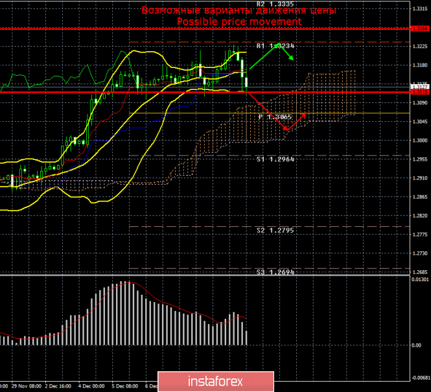Image resolution: width=431 pixels, height=392 pixels.
Task: Click the 0.01301 indicator scale value
Action: (421, 279)
